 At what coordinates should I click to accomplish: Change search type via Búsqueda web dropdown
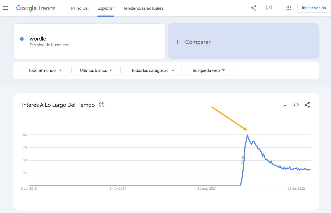[208, 70]
